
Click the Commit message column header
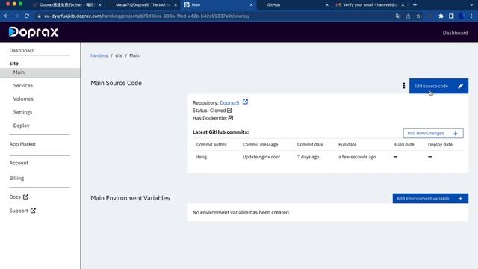click(261, 144)
